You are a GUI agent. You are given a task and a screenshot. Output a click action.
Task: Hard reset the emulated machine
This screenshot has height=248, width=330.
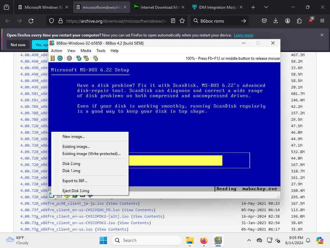pos(60,58)
